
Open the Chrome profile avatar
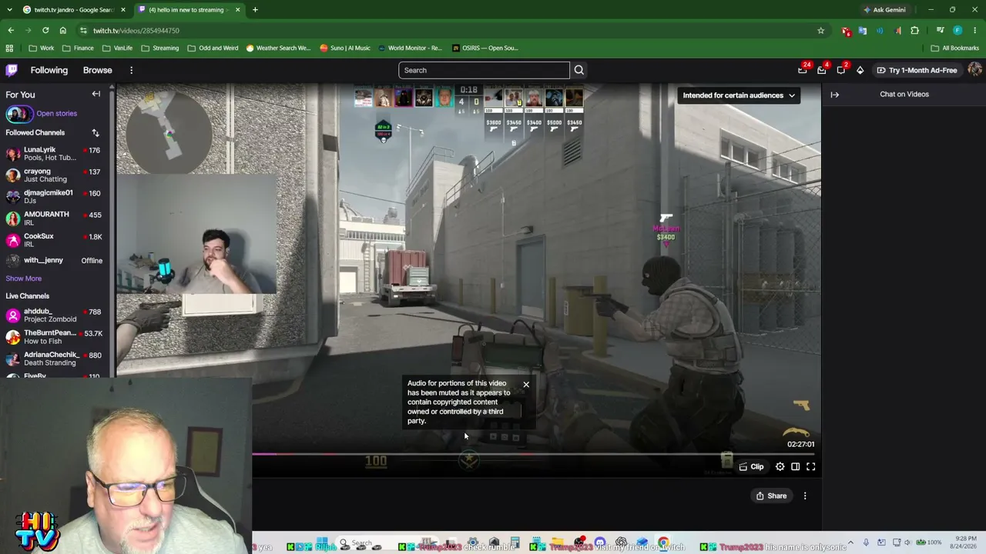pos(957,30)
